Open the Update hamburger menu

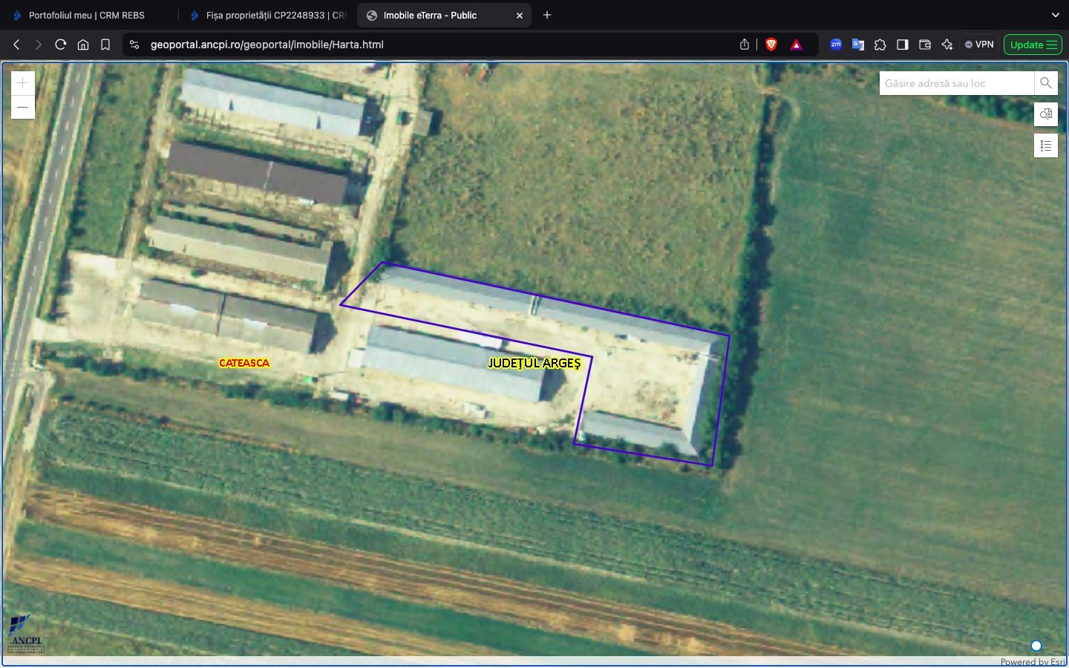point(1053,45)
